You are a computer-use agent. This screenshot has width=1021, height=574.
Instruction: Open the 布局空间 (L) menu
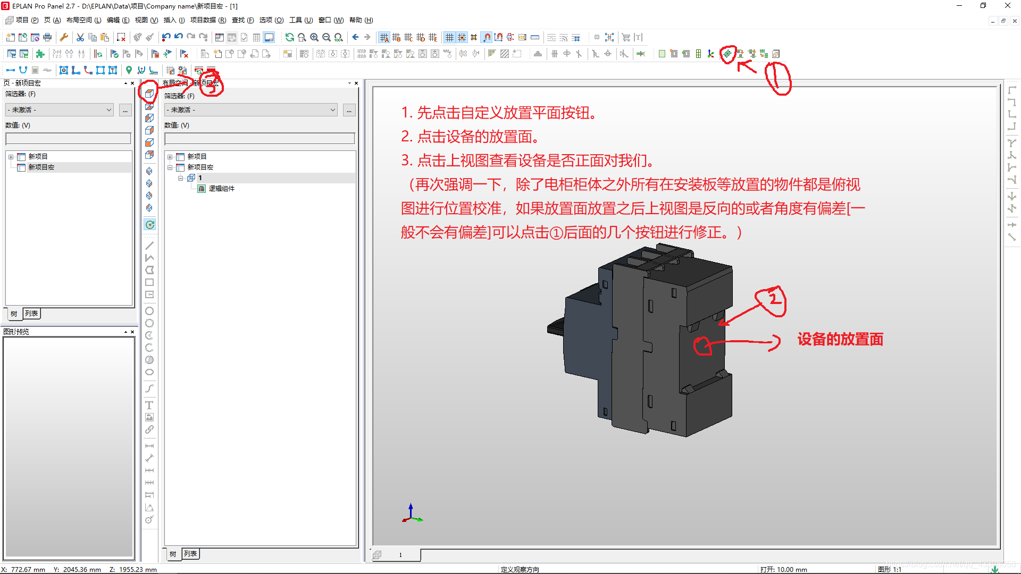coord(83,20)
